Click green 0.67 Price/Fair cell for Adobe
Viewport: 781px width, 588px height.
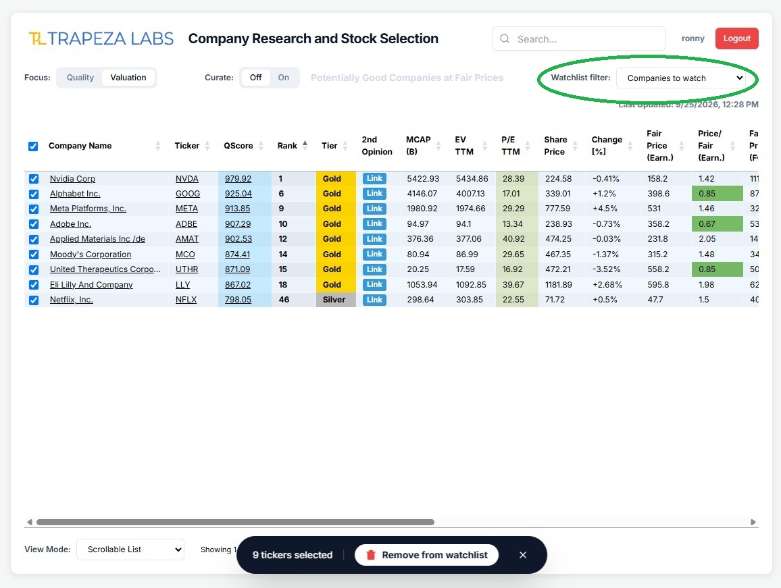point(717,224)
